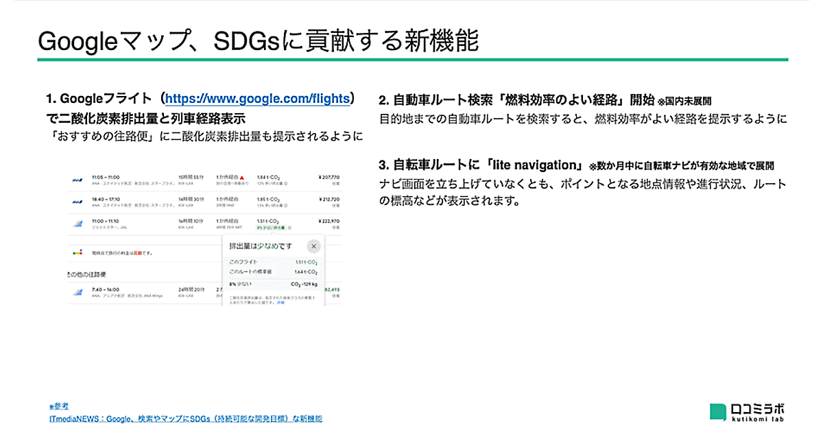Click the red warning triangle on the first flight
Screen dimensions: 823x432
242,178
